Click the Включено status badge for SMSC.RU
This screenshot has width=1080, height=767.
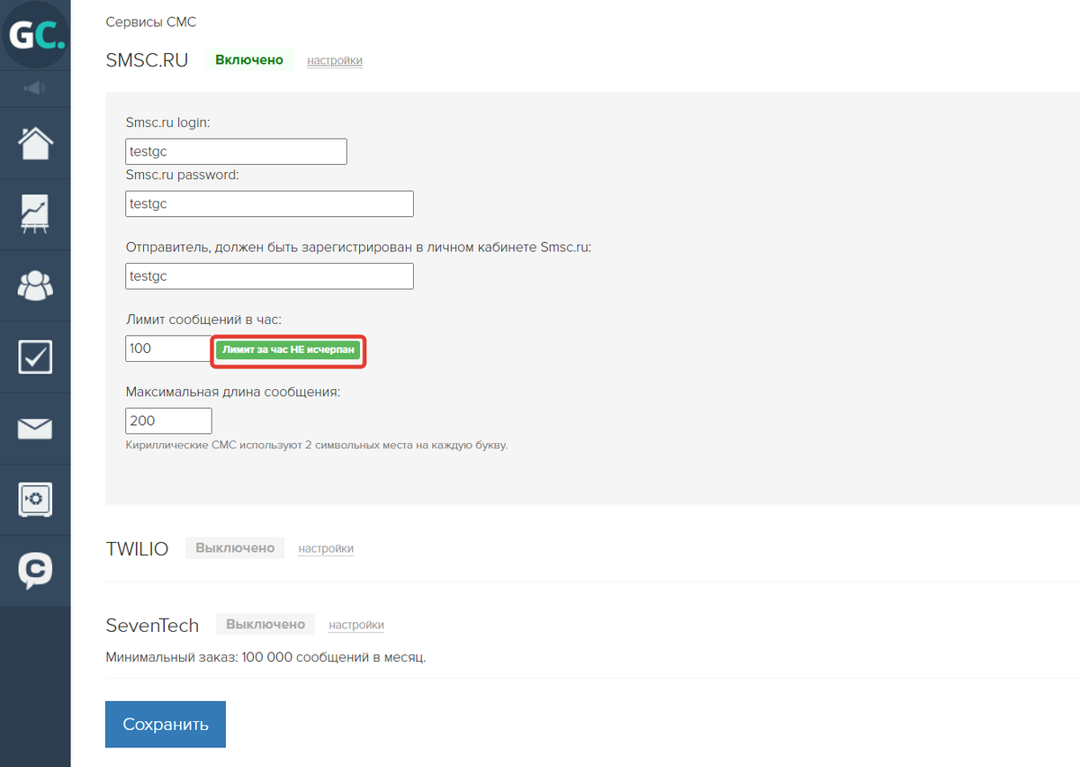point(249,60)
